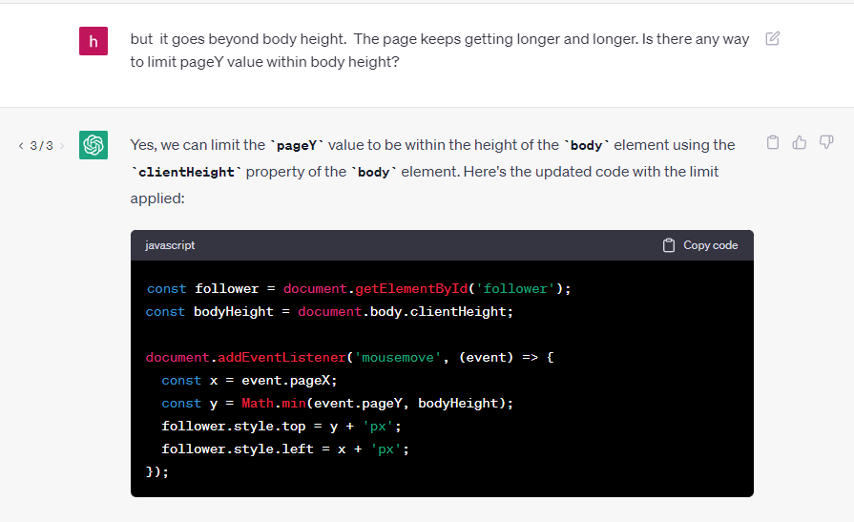Click the 'javascript' language label
This screenshot has width=854, height=522.
tap(170, 245)
